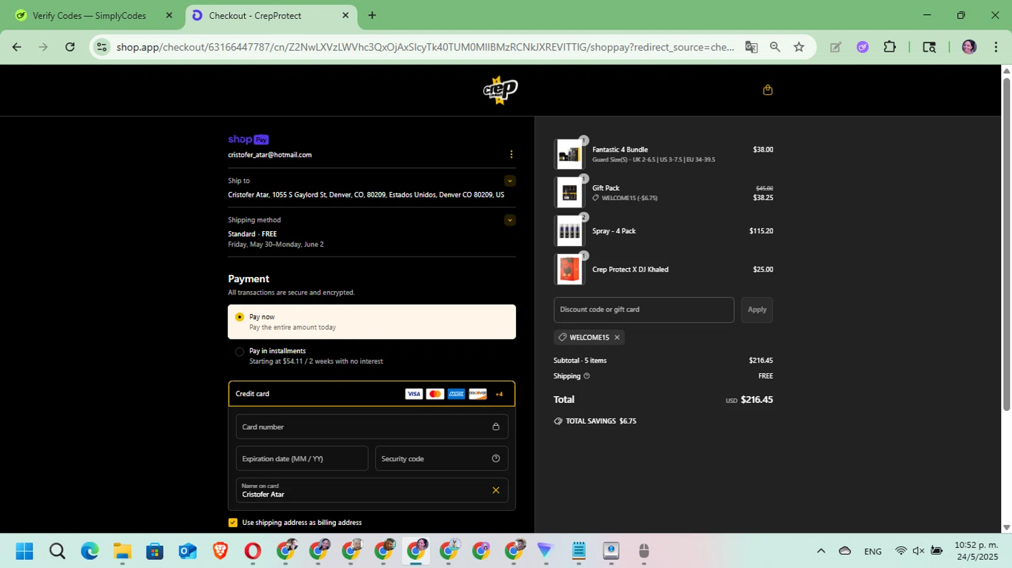Bookmark this page with the star icon
The width and height of the screenshot is (1012, 568).
pos(799,46)
